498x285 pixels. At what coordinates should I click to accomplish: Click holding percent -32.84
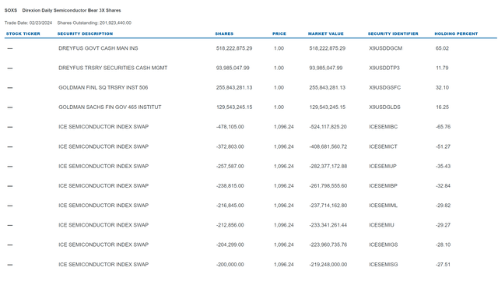pos(443,186)
